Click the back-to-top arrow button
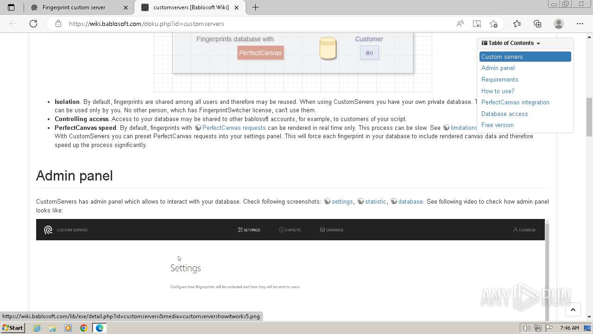 point(573,310)
